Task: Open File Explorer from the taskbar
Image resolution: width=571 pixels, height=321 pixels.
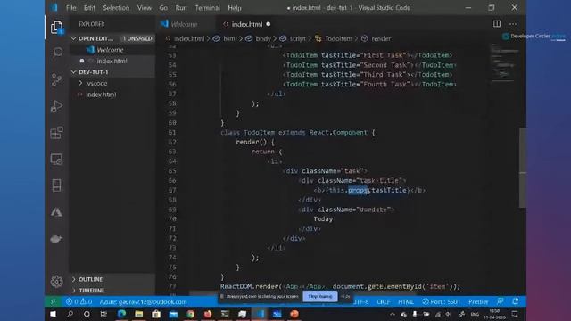Action: tap(139, 314)
